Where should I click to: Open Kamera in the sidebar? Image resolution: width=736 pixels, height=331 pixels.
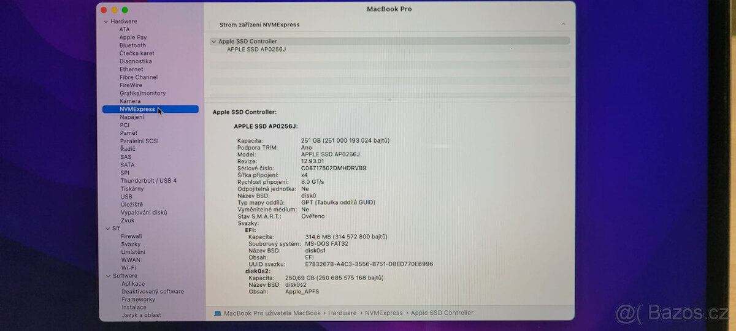click(x=130, y=101)
